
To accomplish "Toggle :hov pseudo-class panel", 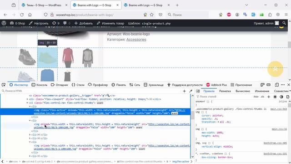I will pos(256,97).
